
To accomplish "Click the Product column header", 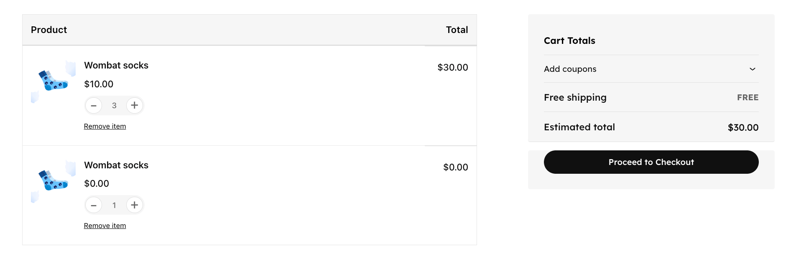I will 48,30.
